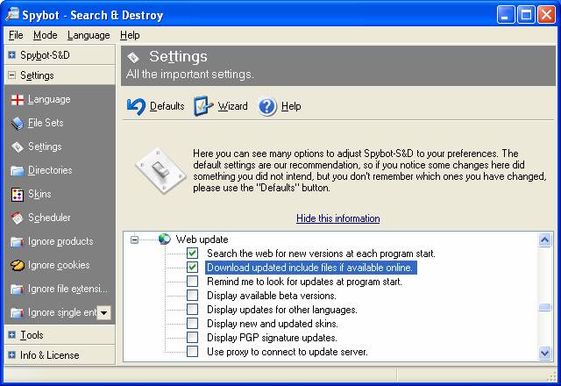Select the Web update tree label
Viewport: 561px width, 386px height.
(x=202, y=239)
